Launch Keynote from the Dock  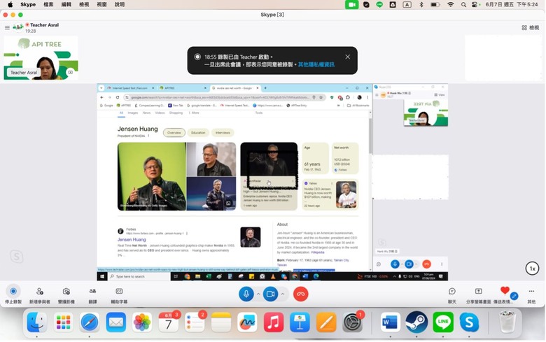click(300, 322)
